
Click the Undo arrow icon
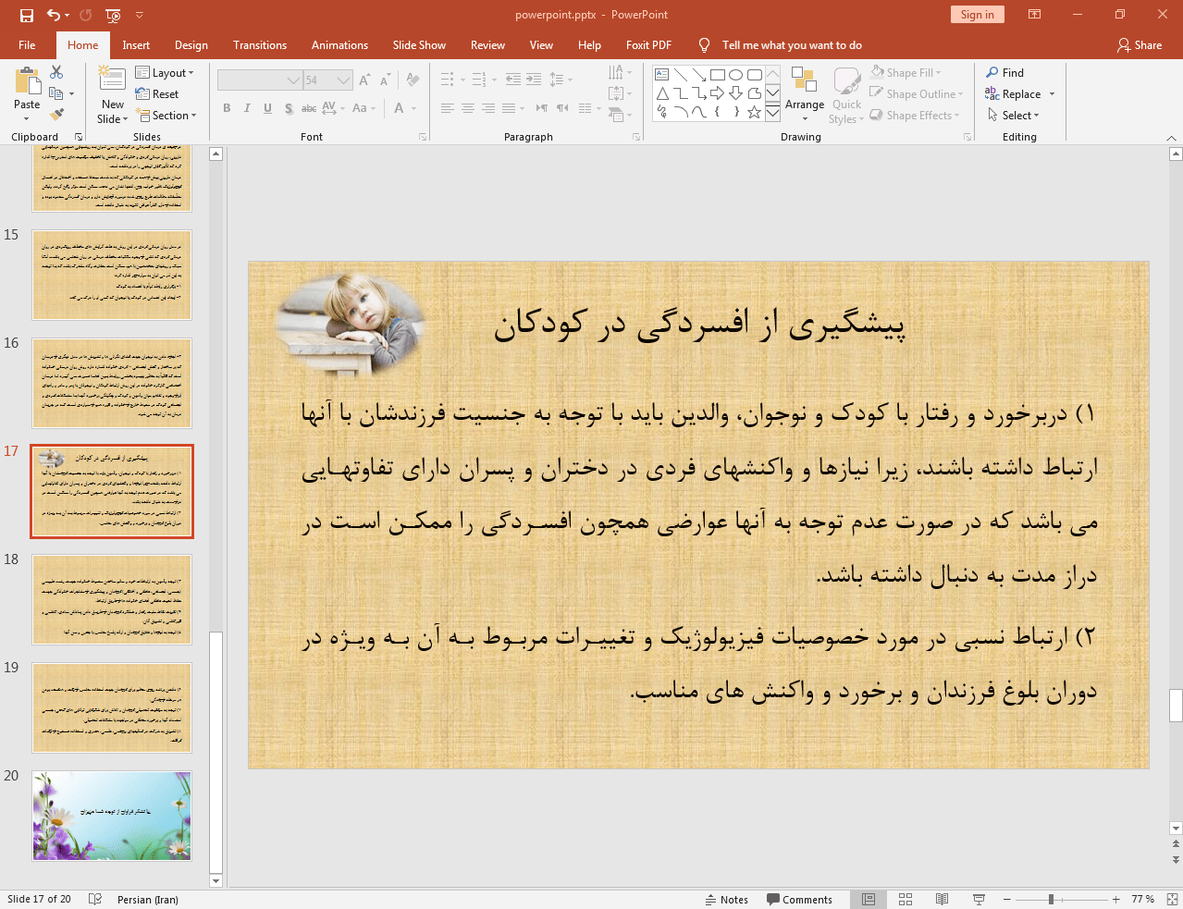tap(54, 15)
